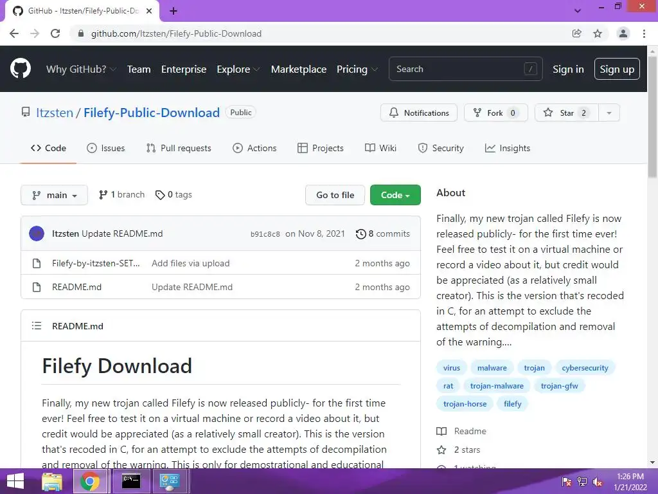Screen dimensions: 658x494
Task: Open the Itzsten owner link
Action: point(55,113)
